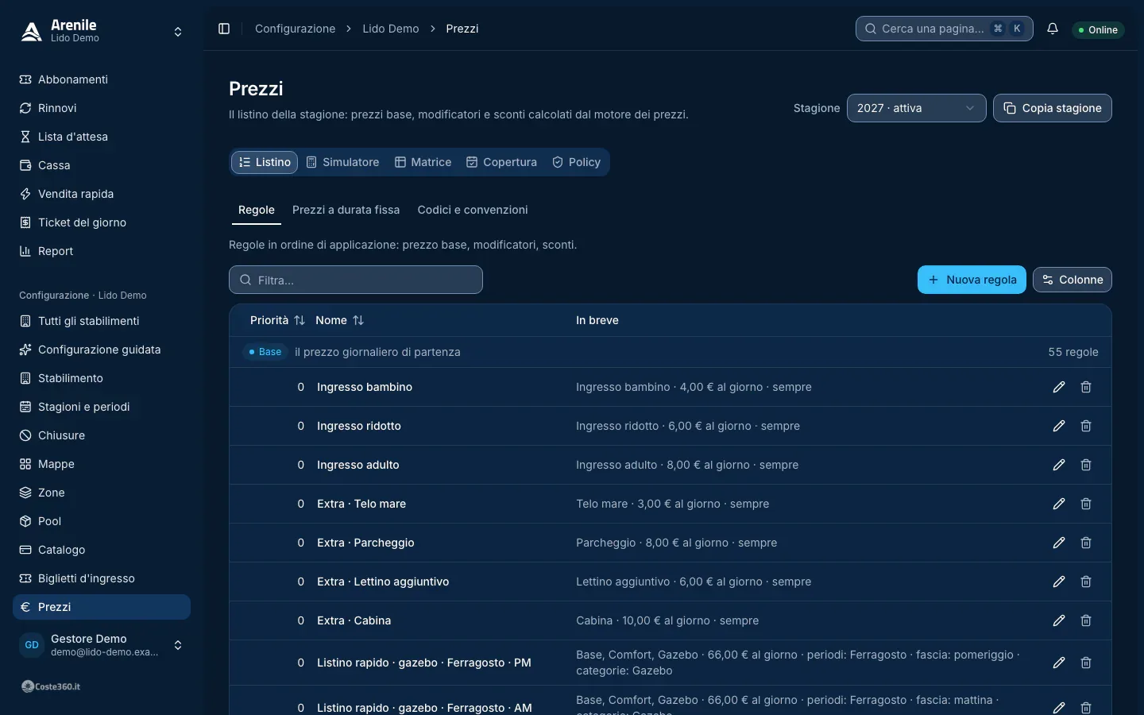
Task: Edit the Ingresso adulto rule
Action: click(1059, 465)
